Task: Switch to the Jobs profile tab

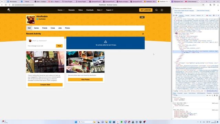Action: coord(60,28)
